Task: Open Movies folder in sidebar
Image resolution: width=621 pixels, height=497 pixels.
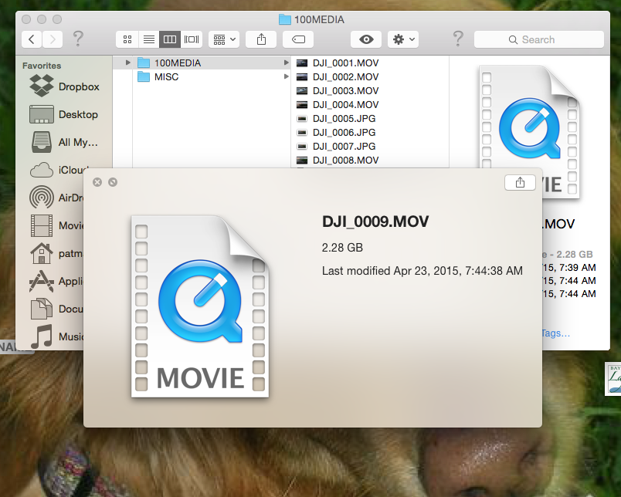Action: [56, 225]
